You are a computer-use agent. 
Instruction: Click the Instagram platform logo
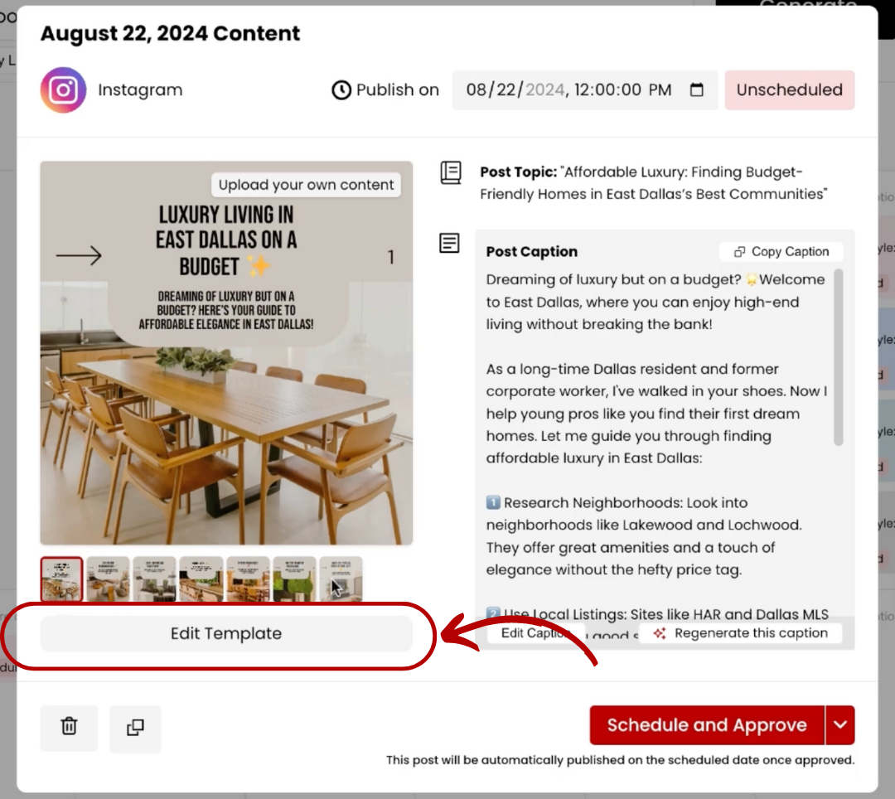pyautogui.click(x=63, y=90)
